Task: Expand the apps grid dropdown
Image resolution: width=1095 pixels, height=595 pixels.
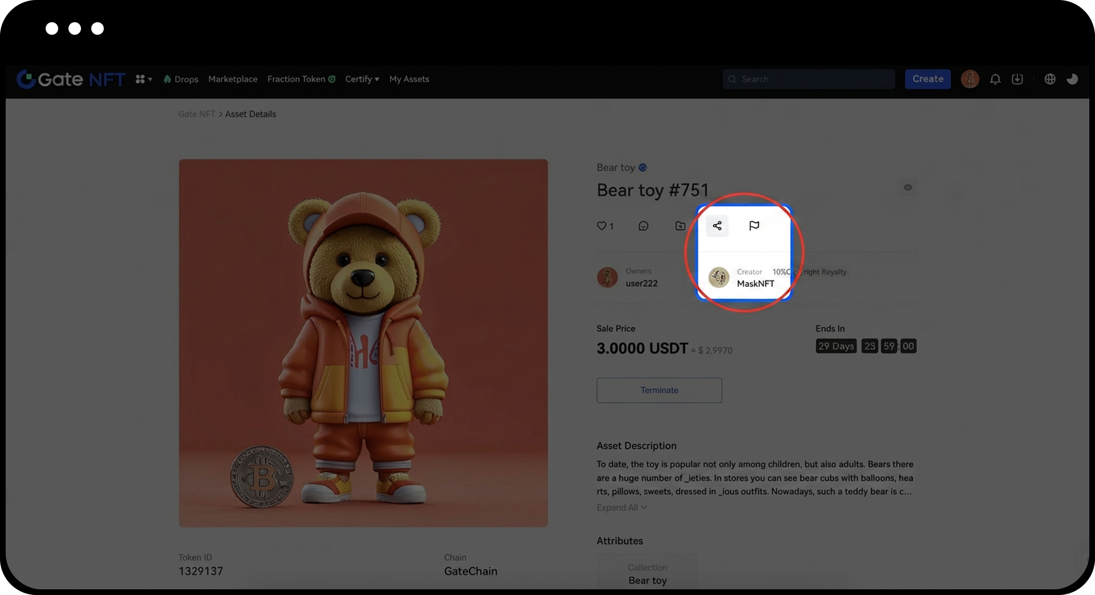Action: [143, 79]
